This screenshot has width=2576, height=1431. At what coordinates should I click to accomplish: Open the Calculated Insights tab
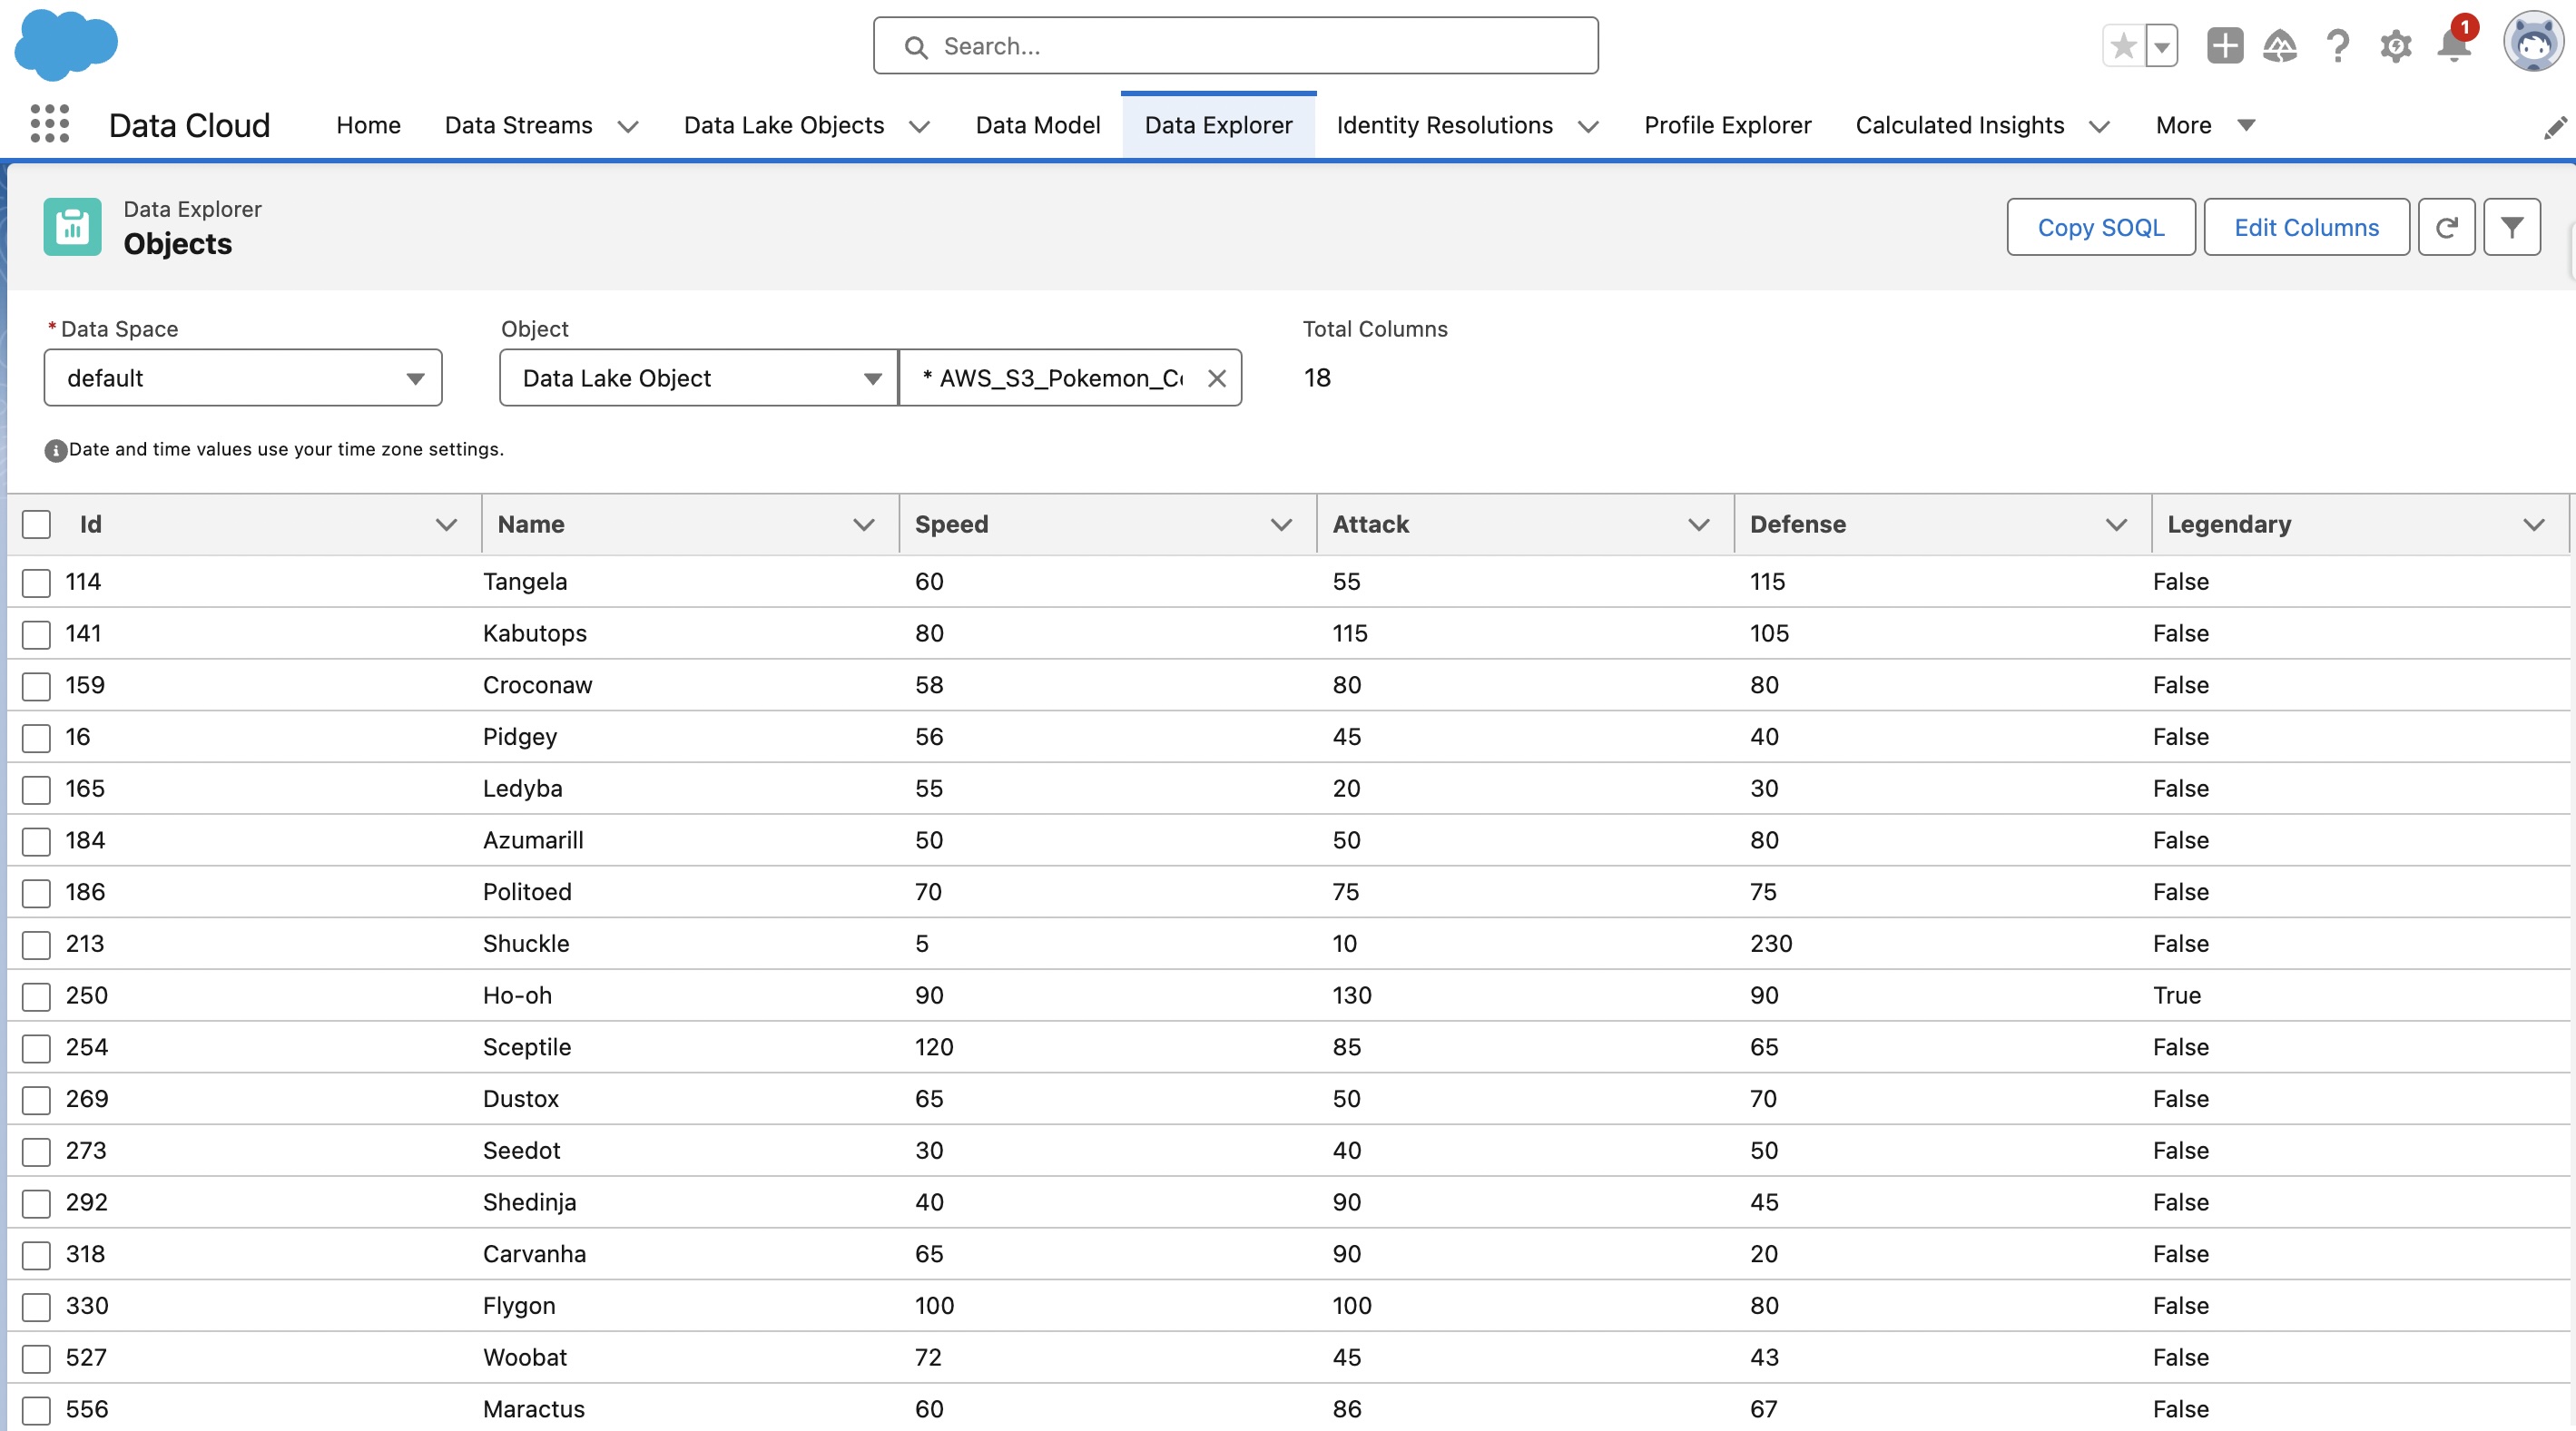tap(1959, 125)
